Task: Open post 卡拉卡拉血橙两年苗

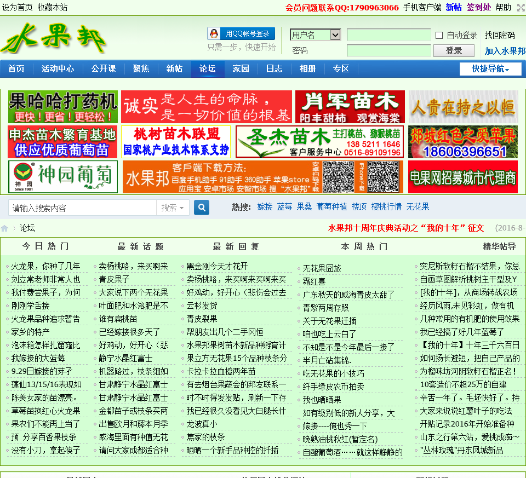Action: [x=221, y=371]
